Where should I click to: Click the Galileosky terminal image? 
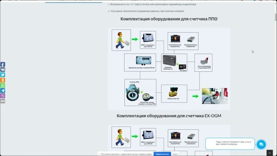click(x=169, y=60)
